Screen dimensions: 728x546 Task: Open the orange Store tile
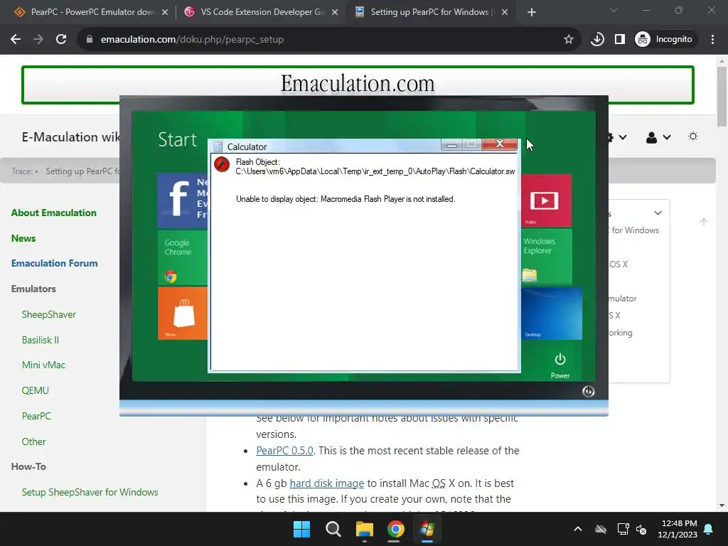point(183,313)
